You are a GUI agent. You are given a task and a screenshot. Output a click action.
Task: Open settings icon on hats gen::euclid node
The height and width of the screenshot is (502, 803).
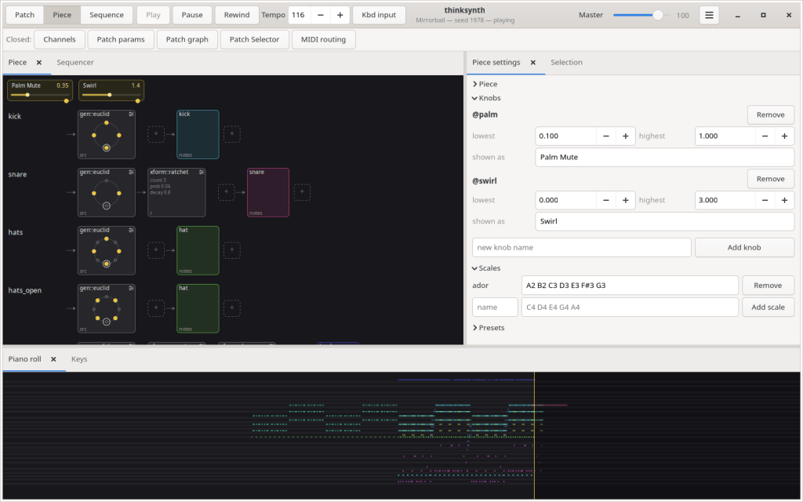[131, 230]
